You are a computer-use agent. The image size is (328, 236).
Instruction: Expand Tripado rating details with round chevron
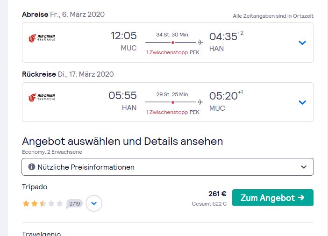tap(94, 203)
